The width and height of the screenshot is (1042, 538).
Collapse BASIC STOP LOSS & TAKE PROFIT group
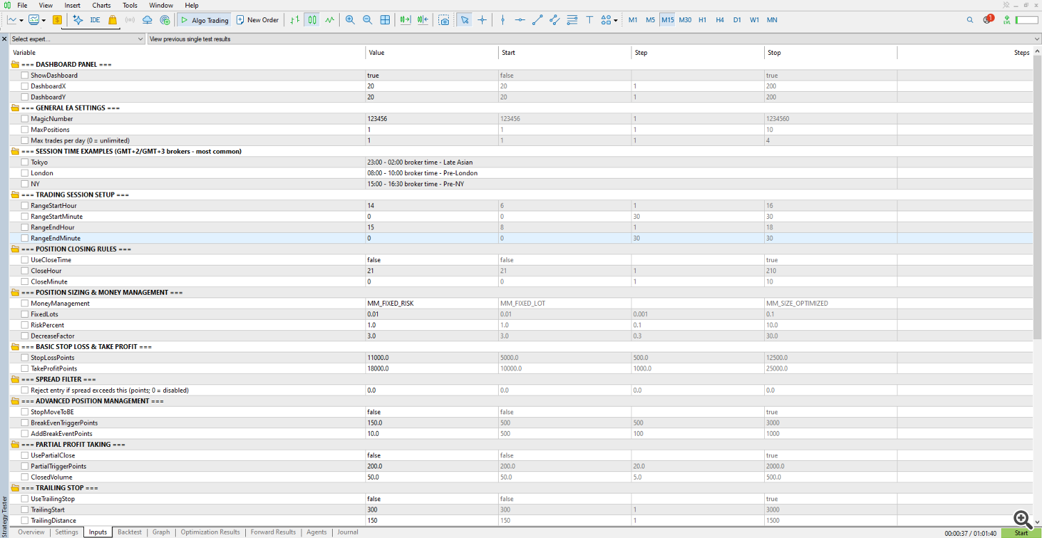point(15,347)
